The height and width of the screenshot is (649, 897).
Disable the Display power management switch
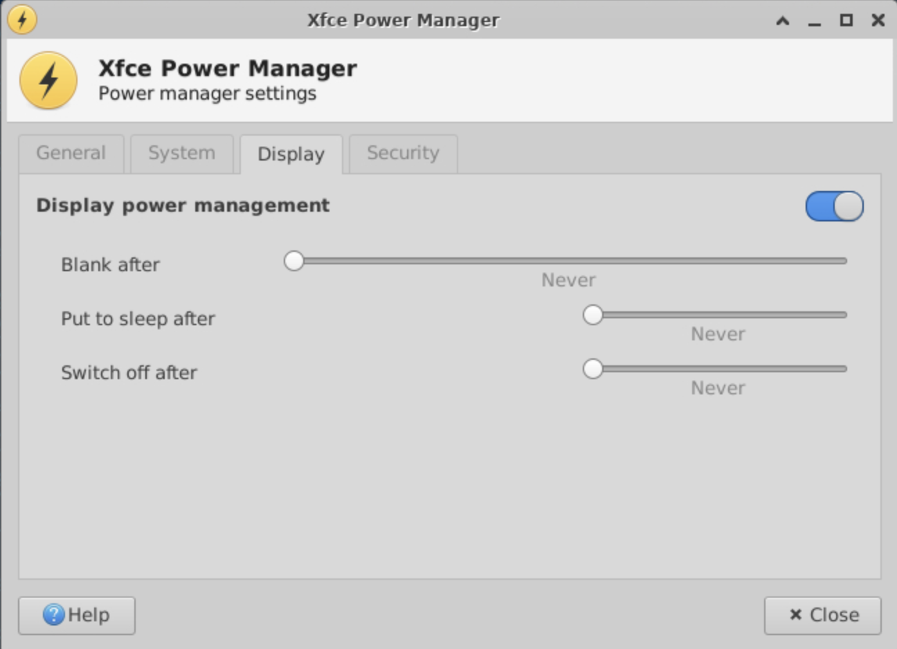[834, 206]
